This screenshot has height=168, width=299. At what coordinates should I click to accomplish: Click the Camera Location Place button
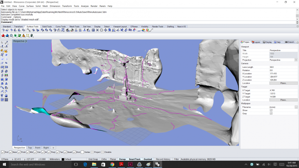pos(283,83)
